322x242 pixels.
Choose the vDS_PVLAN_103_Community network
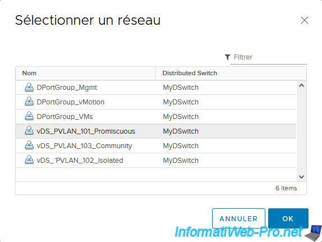click(156, 146)
